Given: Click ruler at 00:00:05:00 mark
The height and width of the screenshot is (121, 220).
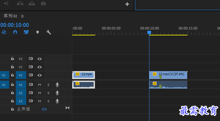Looking at the screenshot, I should pyautogui.click(x=111, y=28).
